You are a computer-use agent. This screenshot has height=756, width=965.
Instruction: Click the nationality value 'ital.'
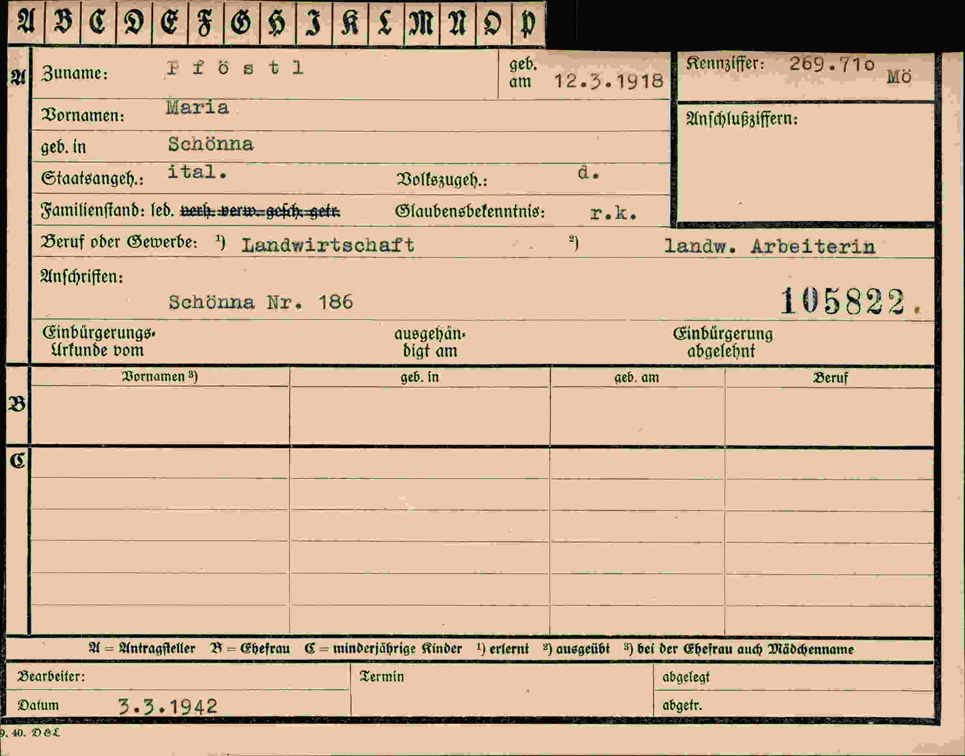click(x=197, y=172)
